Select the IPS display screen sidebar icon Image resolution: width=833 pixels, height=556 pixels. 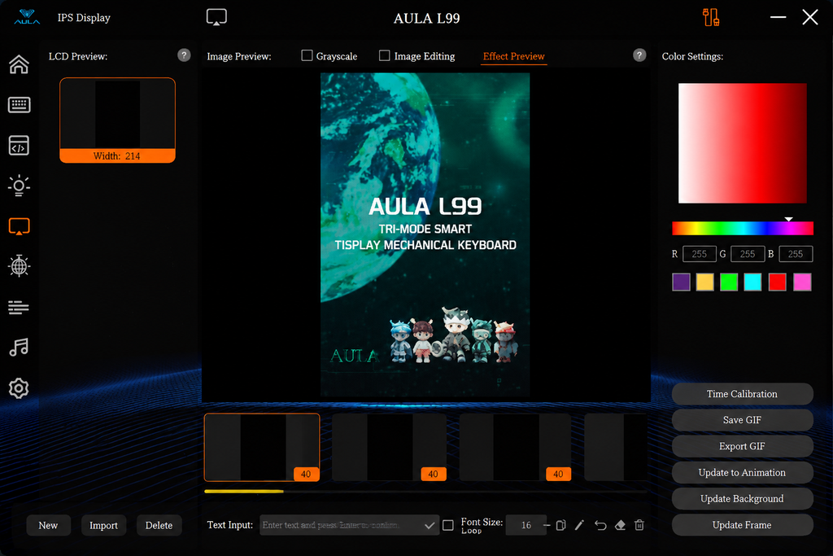pyautogui.click(x=20, y=226)
